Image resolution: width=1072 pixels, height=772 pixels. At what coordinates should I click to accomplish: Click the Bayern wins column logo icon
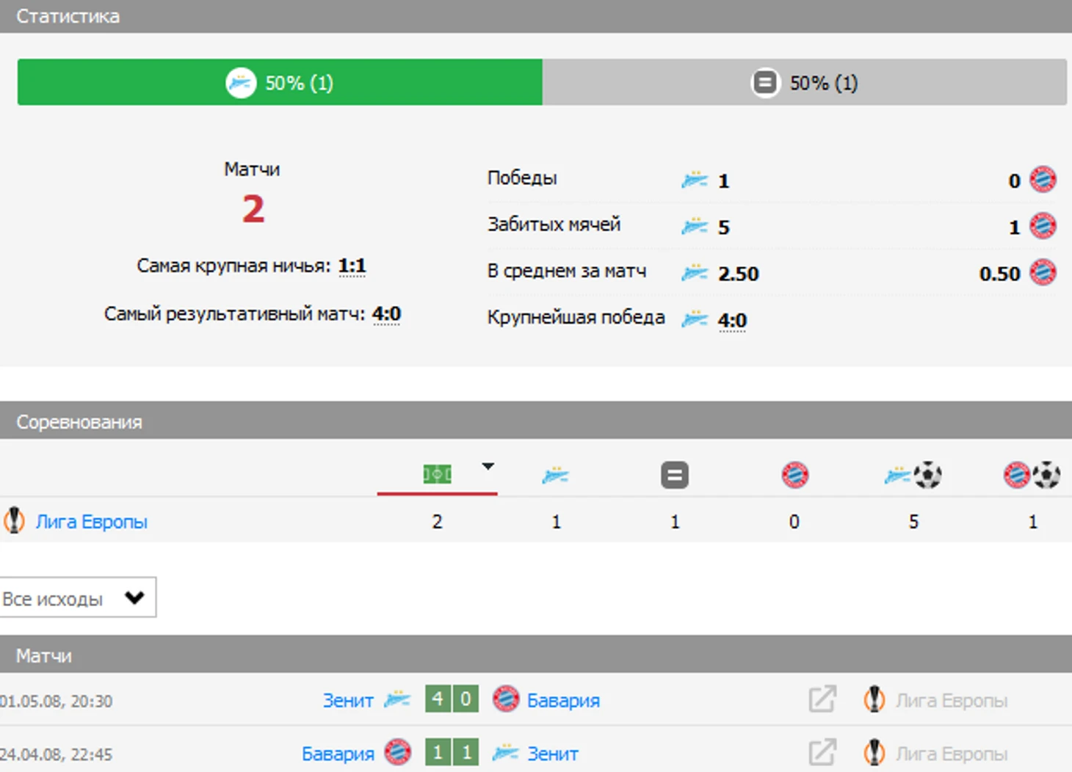(794, 475)
